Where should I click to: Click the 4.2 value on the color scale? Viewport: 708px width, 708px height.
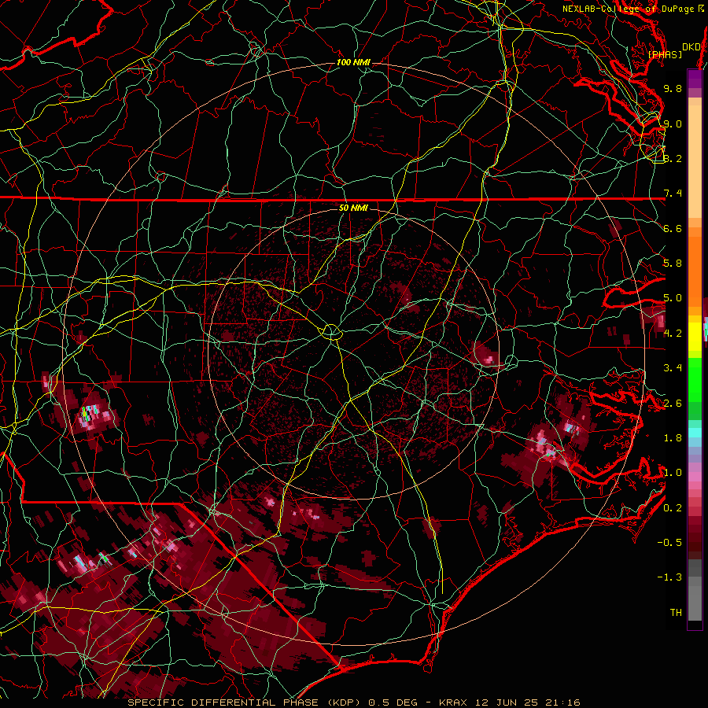point(673,334)
